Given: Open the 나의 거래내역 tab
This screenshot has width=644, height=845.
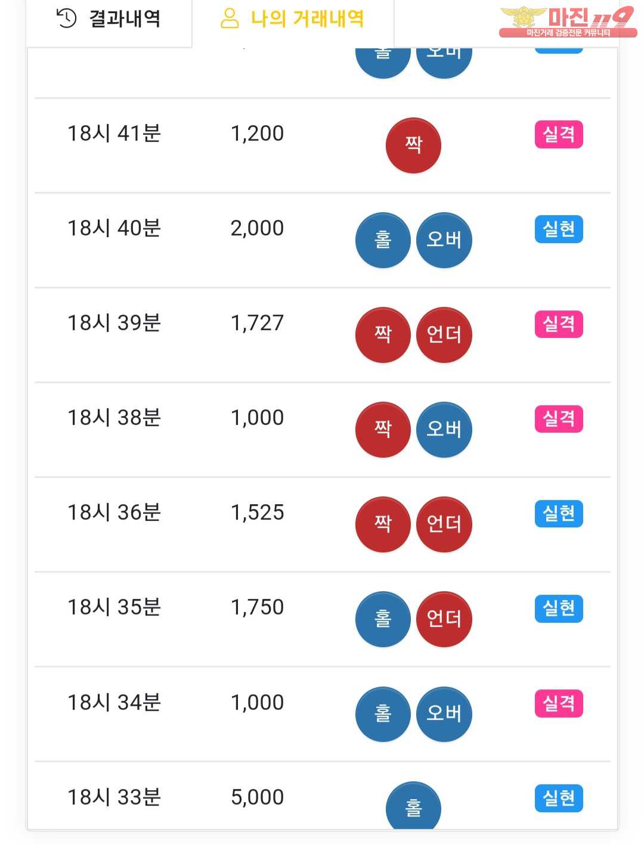Looking at the screenshot, I should click(292, 20).
